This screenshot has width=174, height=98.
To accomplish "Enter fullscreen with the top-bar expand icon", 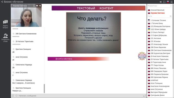I will pyautogui.click(x=164, y=2).
